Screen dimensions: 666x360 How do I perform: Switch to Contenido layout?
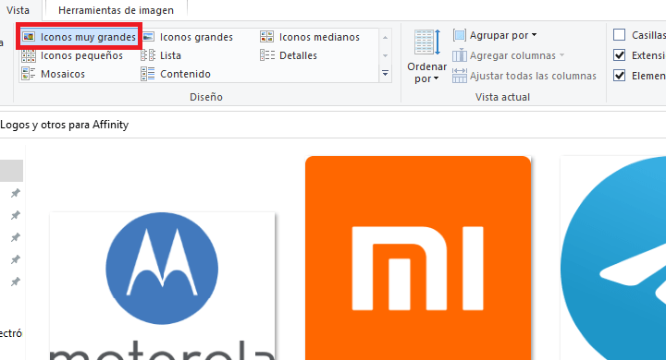(x=176, y=74)
